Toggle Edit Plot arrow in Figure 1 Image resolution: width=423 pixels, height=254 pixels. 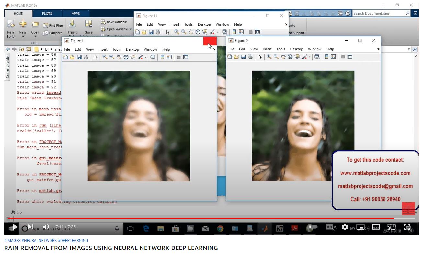click(x=96, y=57)
